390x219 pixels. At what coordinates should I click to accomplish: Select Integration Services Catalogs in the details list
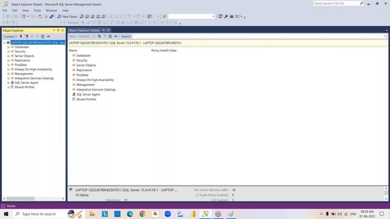point(96,89)
